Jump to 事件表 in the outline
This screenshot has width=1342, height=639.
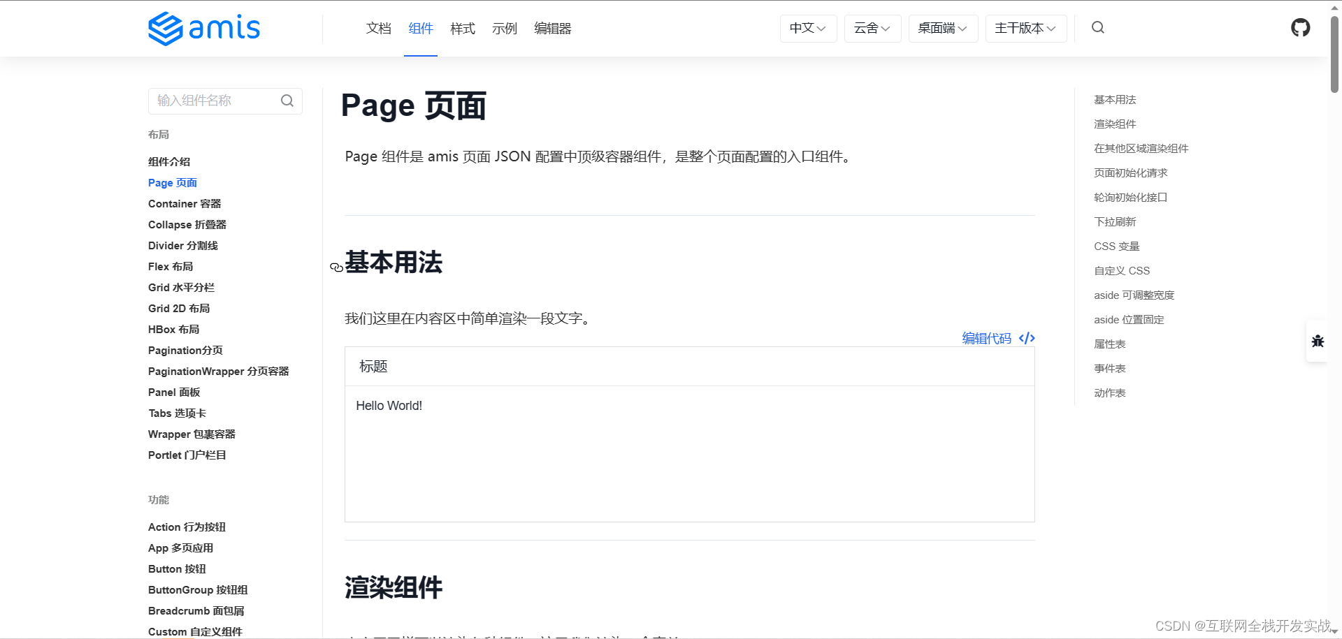click(x=1110, y=369)
